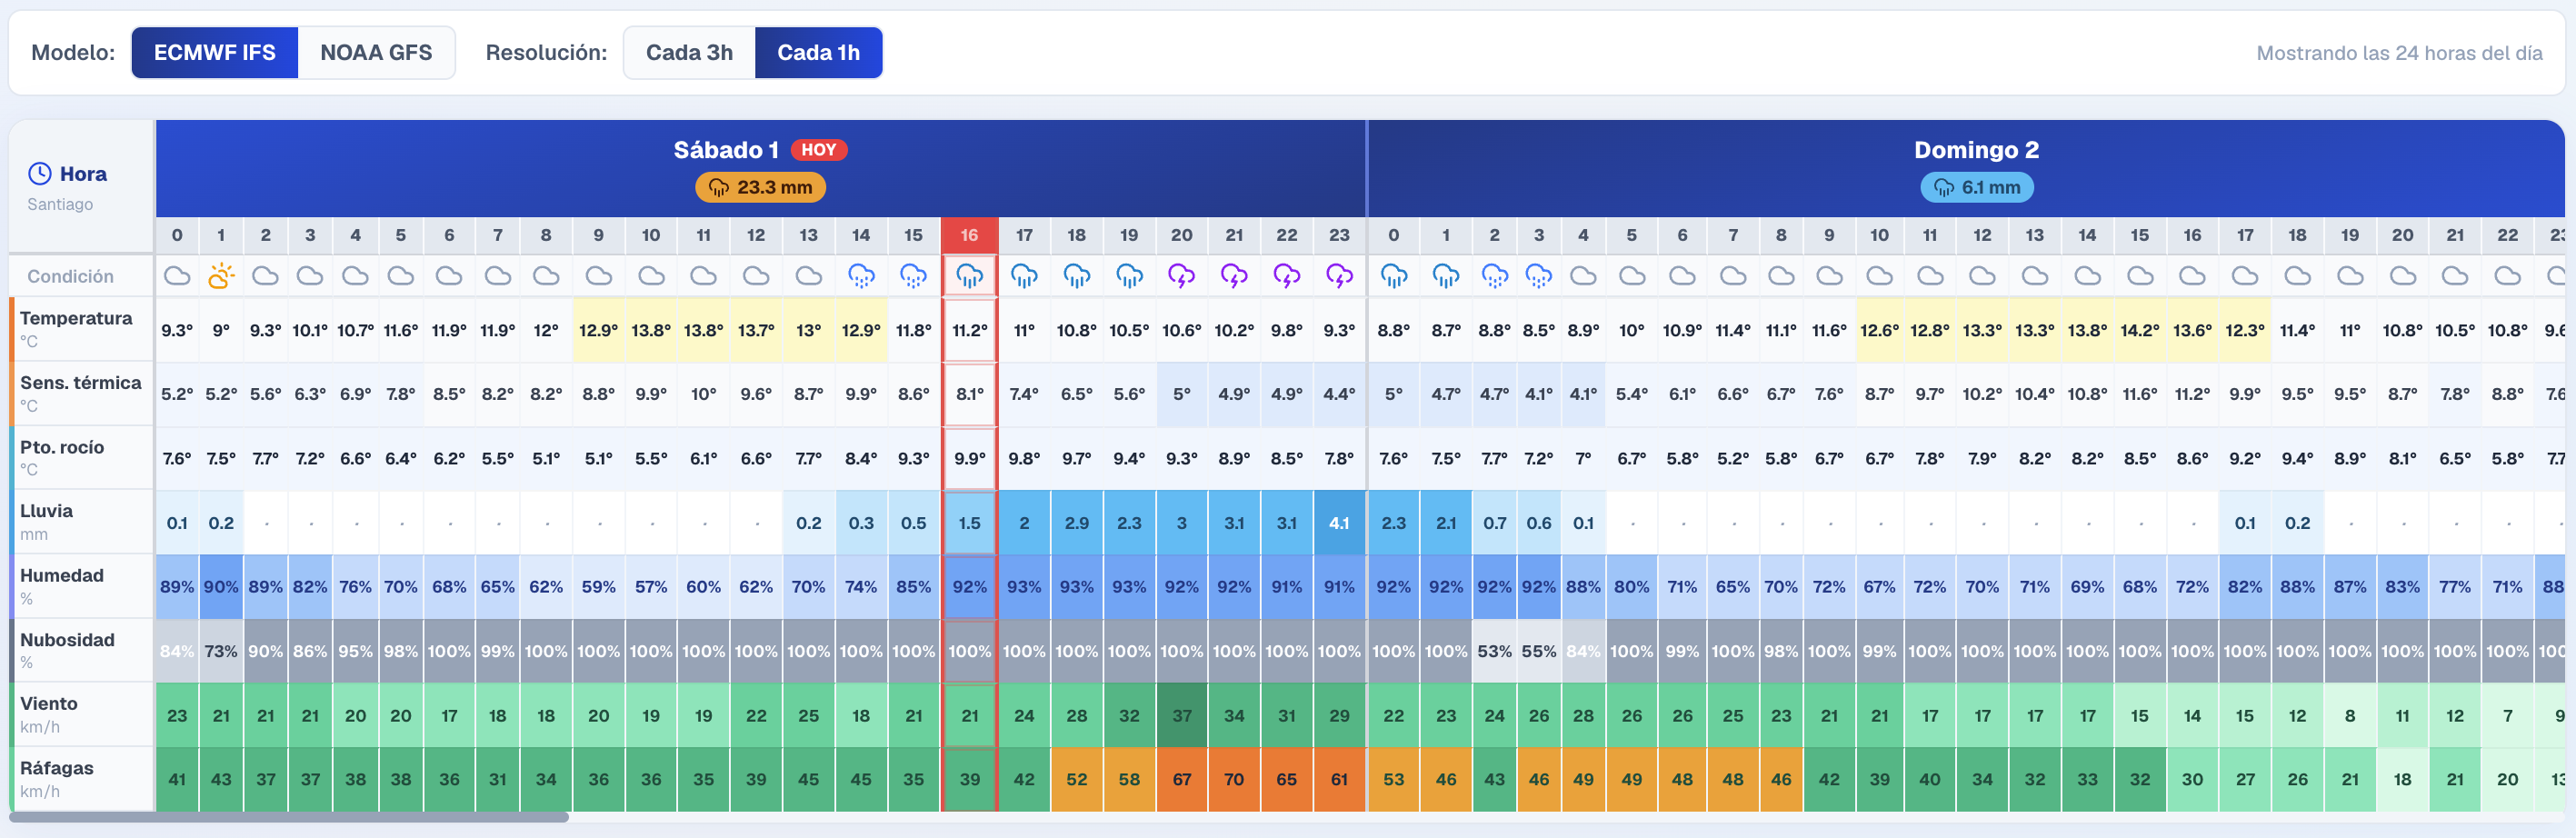
Task: Click the clock icon next to Hora
Action: [40, 174]
